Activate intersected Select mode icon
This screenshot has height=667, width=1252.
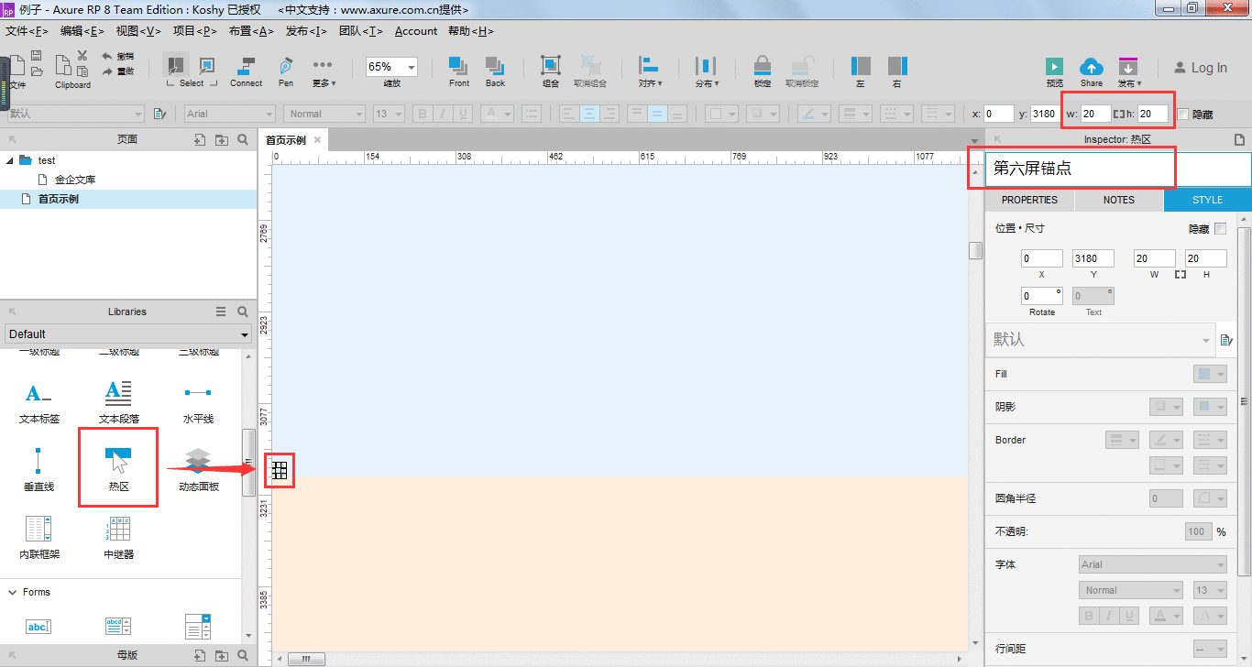[x=175, y=66]
